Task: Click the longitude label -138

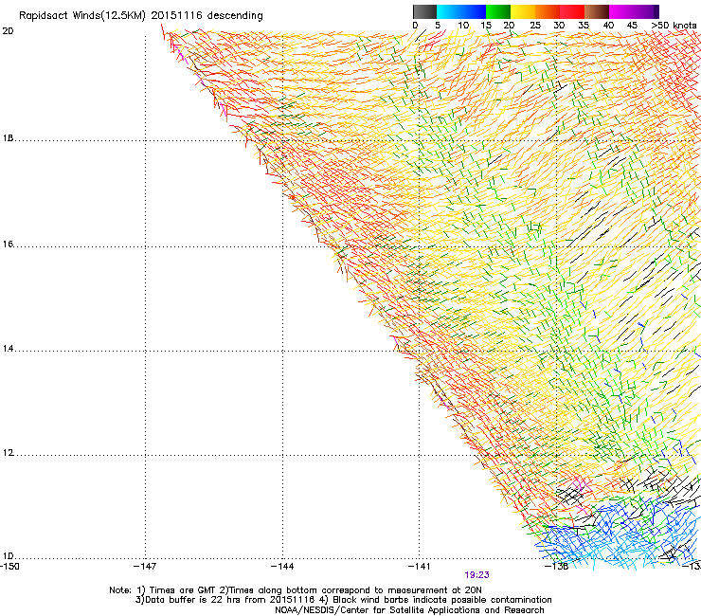Action: (556, 567)
